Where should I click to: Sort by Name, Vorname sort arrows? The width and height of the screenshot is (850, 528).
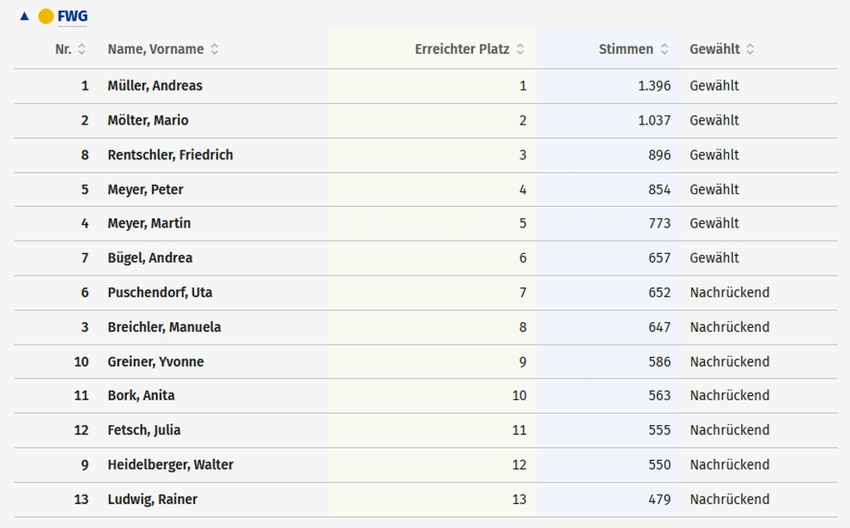point(215,49)
